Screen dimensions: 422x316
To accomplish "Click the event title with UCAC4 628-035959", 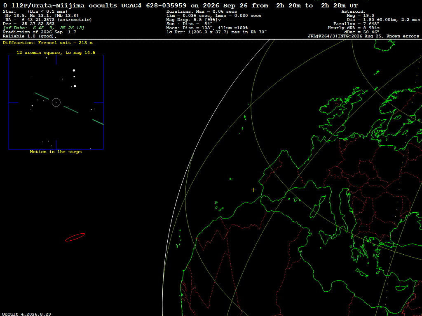I will pyautogui.click(x=181, y=6).
